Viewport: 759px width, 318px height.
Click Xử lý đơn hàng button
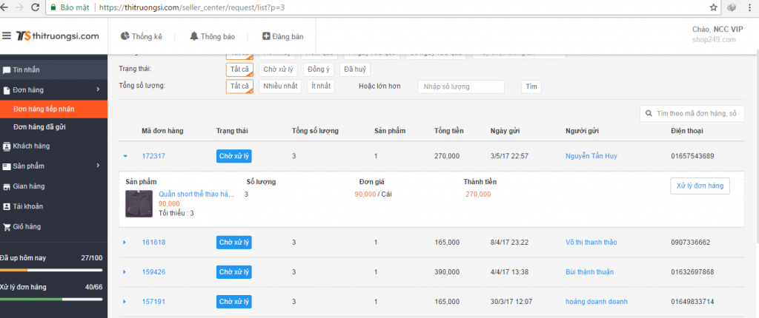[700, 186]
